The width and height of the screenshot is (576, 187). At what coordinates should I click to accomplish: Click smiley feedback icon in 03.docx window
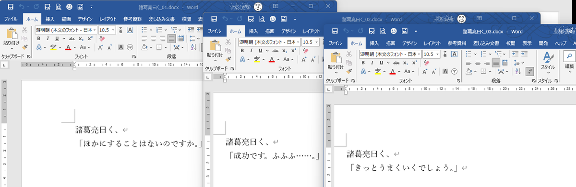(394, 31)
